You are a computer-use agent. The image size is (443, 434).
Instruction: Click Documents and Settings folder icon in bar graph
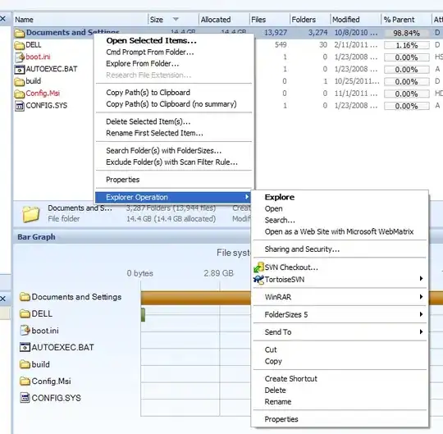[x=25, y=297]
